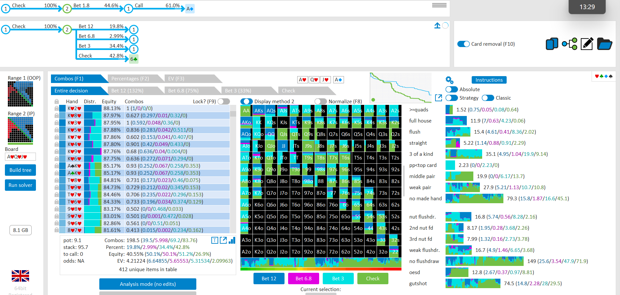The height and width of the screenshot is (295, 620).
Task: Open the Range 1 (OOP) thumbnail
Action: [20, 94]
